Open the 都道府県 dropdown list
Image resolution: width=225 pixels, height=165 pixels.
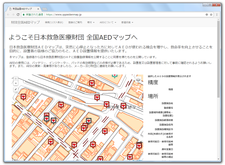click(127, 22)
